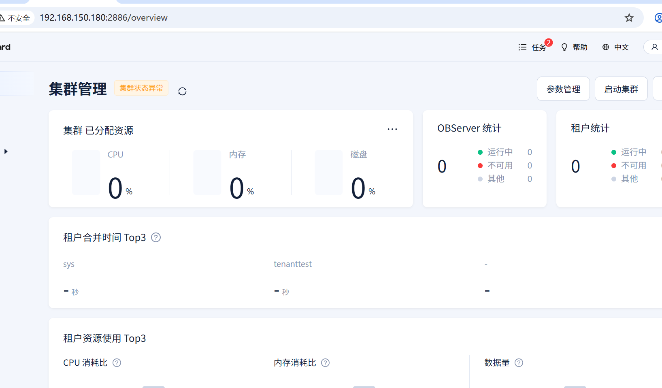Screen dimensions: 662x388
Task: Click the CPU percentage value
Action: 120,188
